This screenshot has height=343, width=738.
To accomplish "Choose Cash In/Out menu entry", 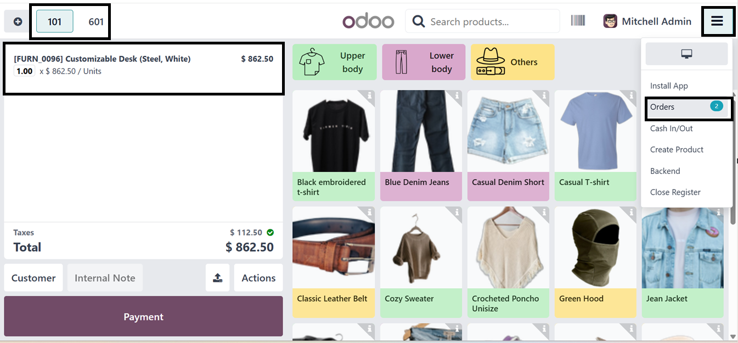I will (x=671, y=128).
